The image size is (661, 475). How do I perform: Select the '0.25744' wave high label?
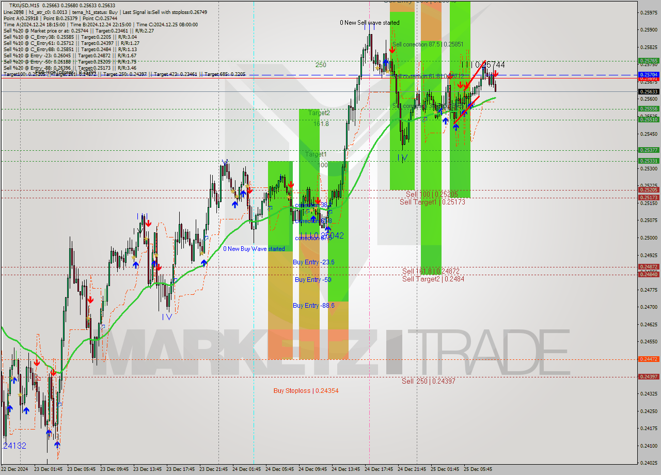490,65
